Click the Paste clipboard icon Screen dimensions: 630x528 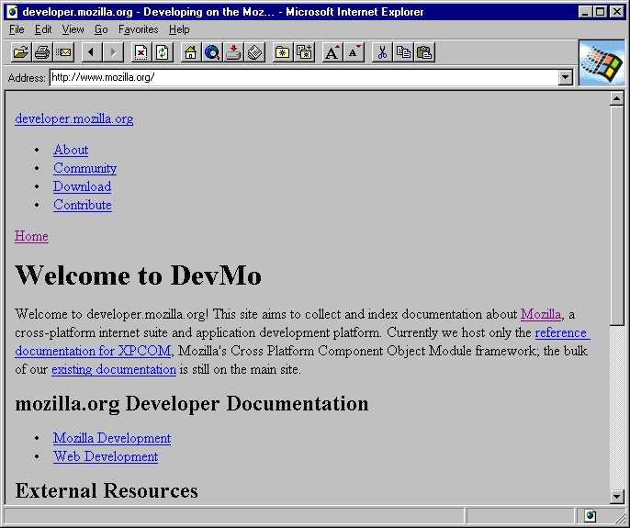(424, 52)
